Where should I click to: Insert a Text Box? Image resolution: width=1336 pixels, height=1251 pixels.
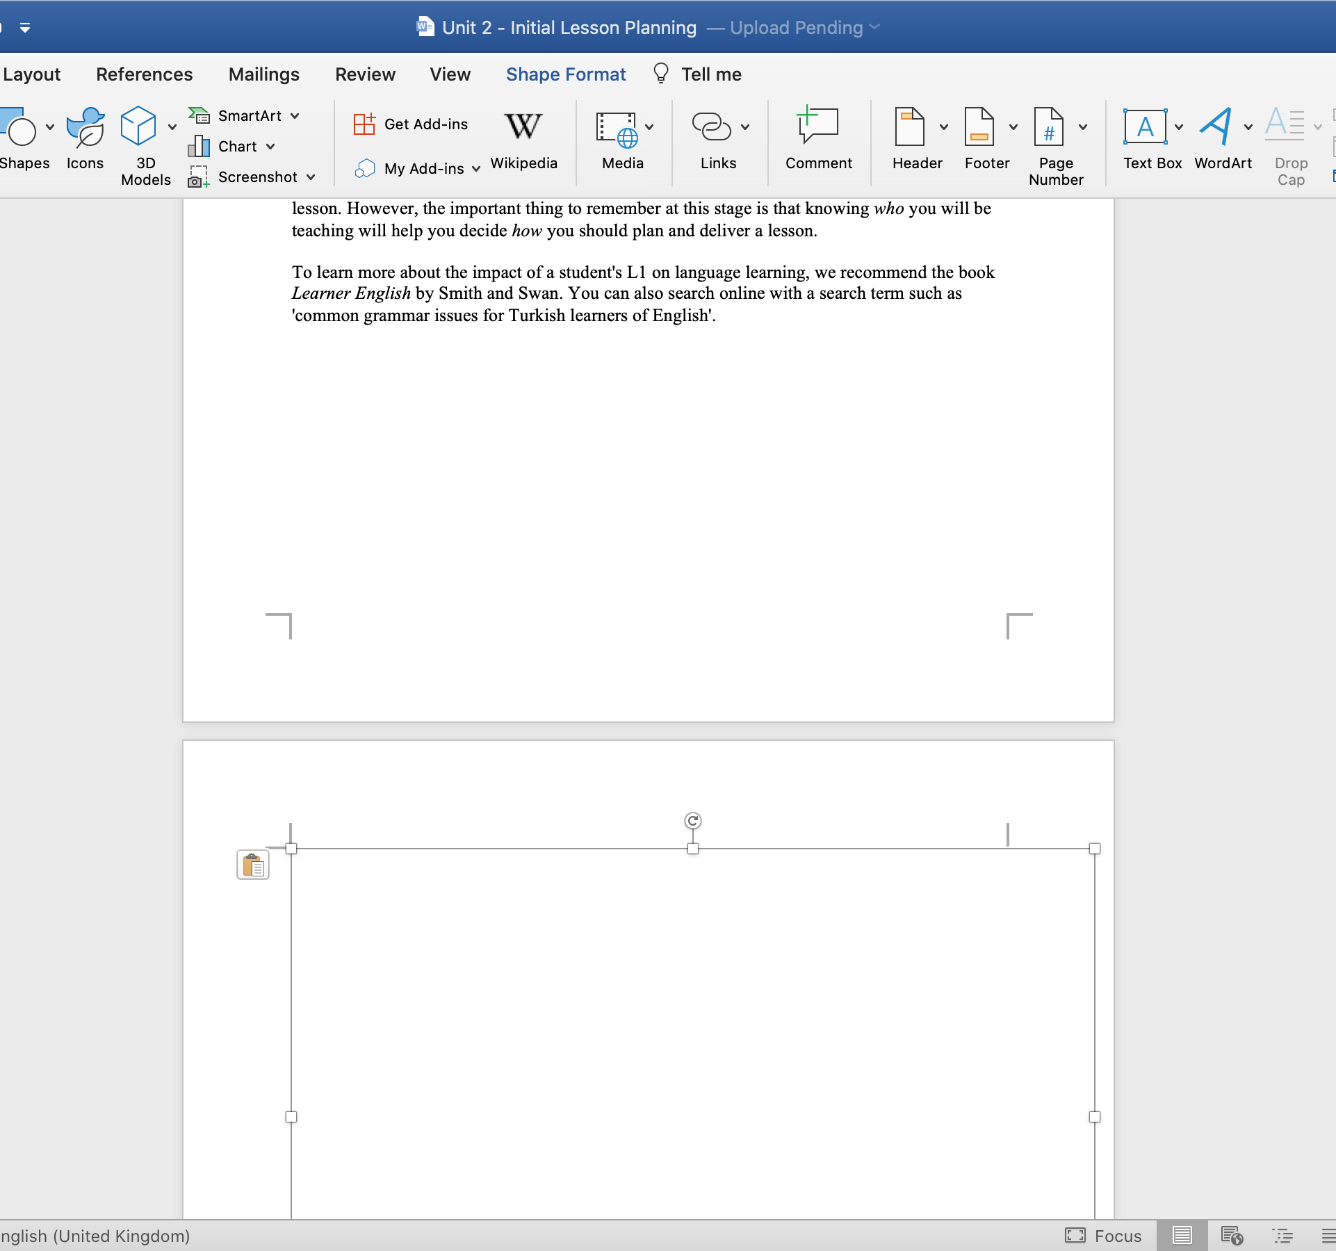[x=1145, y=127]
